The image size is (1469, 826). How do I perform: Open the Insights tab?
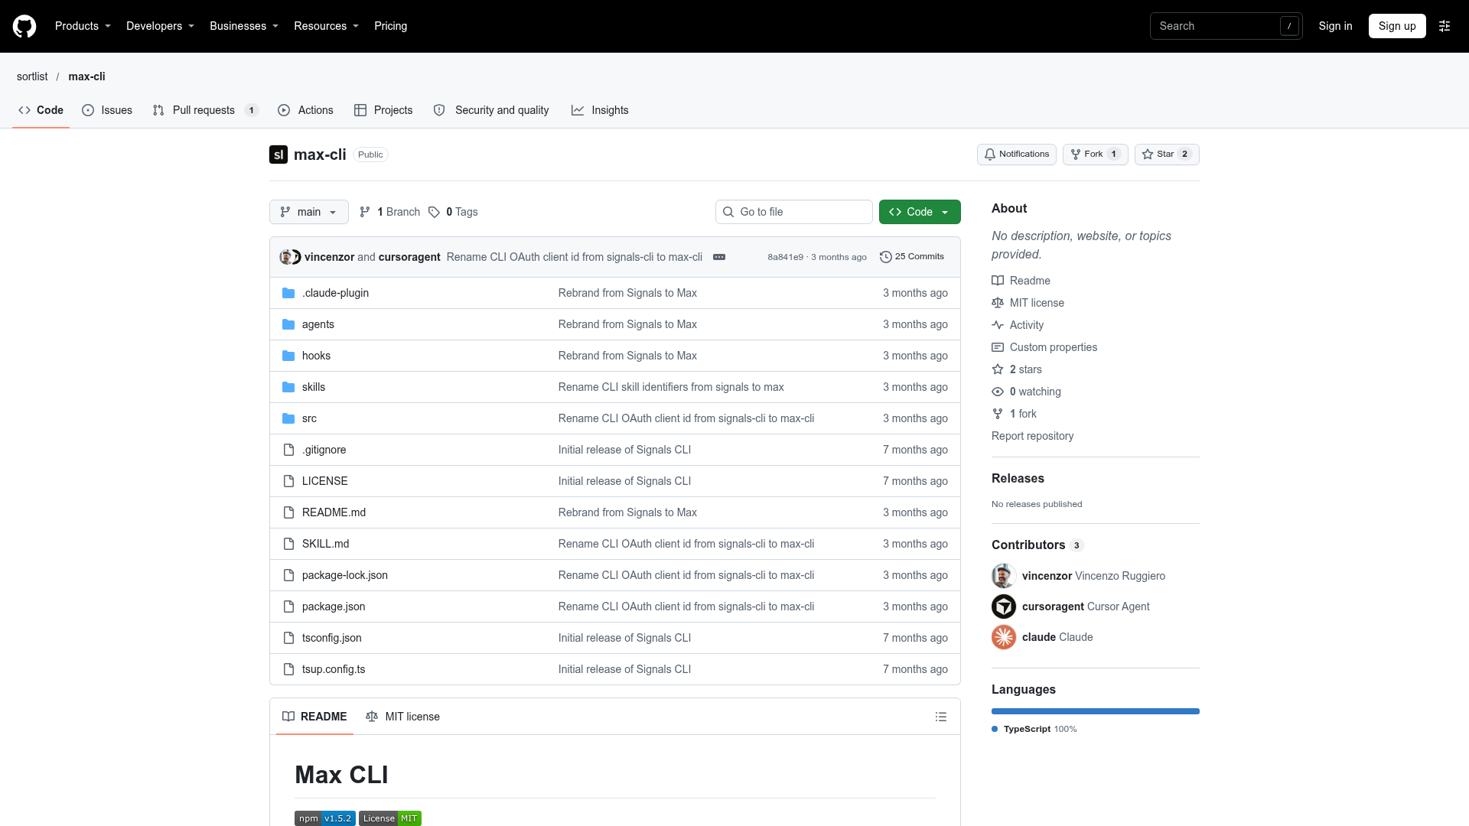(600, 110)
